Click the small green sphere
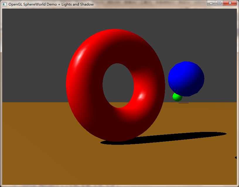Image resolution: width=239 pixels, height=187 pixels. click(x=177, y=98)
